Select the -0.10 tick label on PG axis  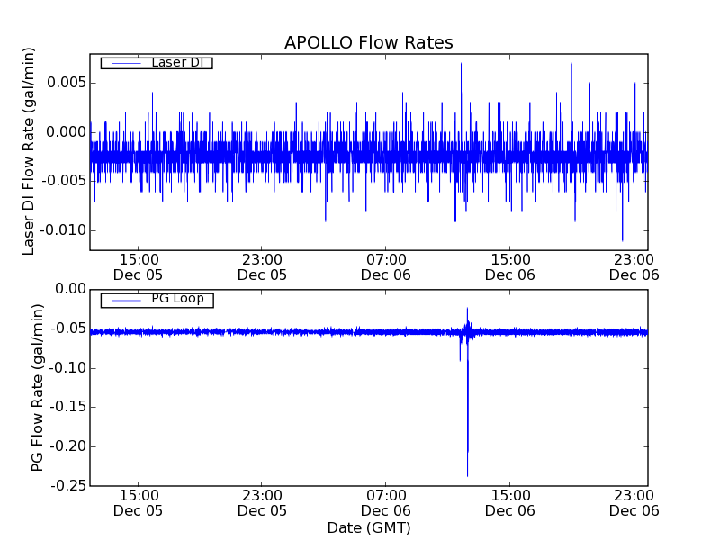click(x=68, y=368)
